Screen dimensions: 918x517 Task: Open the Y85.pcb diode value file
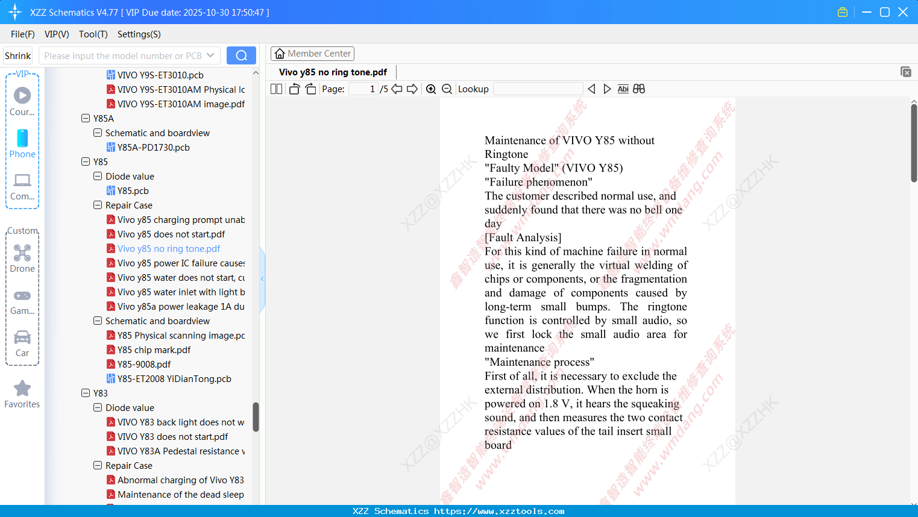tap(127, 191)
